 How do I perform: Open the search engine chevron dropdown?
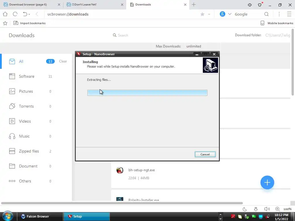[230, 14]
